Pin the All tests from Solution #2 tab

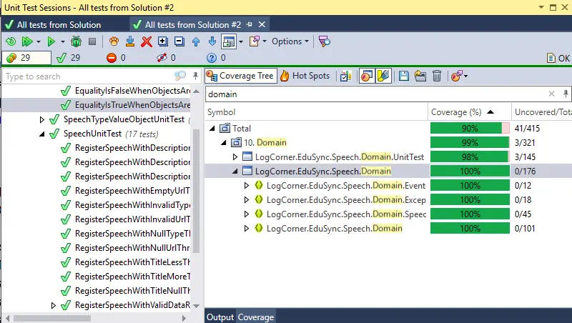[x=250, y=24]
